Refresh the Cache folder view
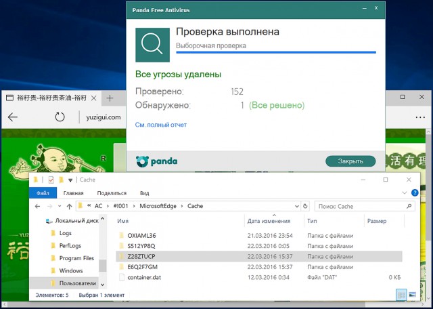433x309 pixels. click(305, 207)
